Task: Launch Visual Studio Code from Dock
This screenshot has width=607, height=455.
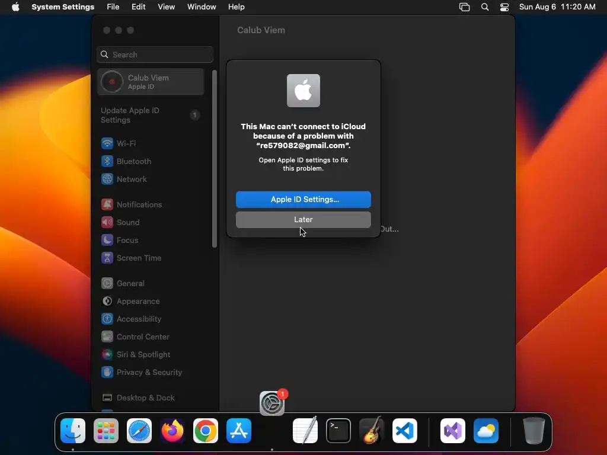Action: (x=405, y=431)
